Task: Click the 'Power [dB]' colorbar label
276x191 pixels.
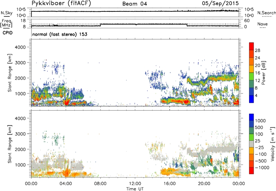Action: pos(263,73)
